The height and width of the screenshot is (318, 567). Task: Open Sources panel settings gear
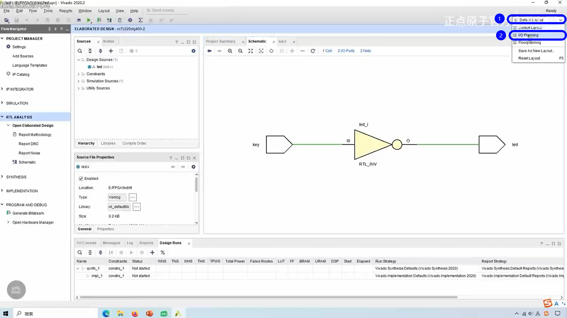pyautogui.click(x=194, y=51)
